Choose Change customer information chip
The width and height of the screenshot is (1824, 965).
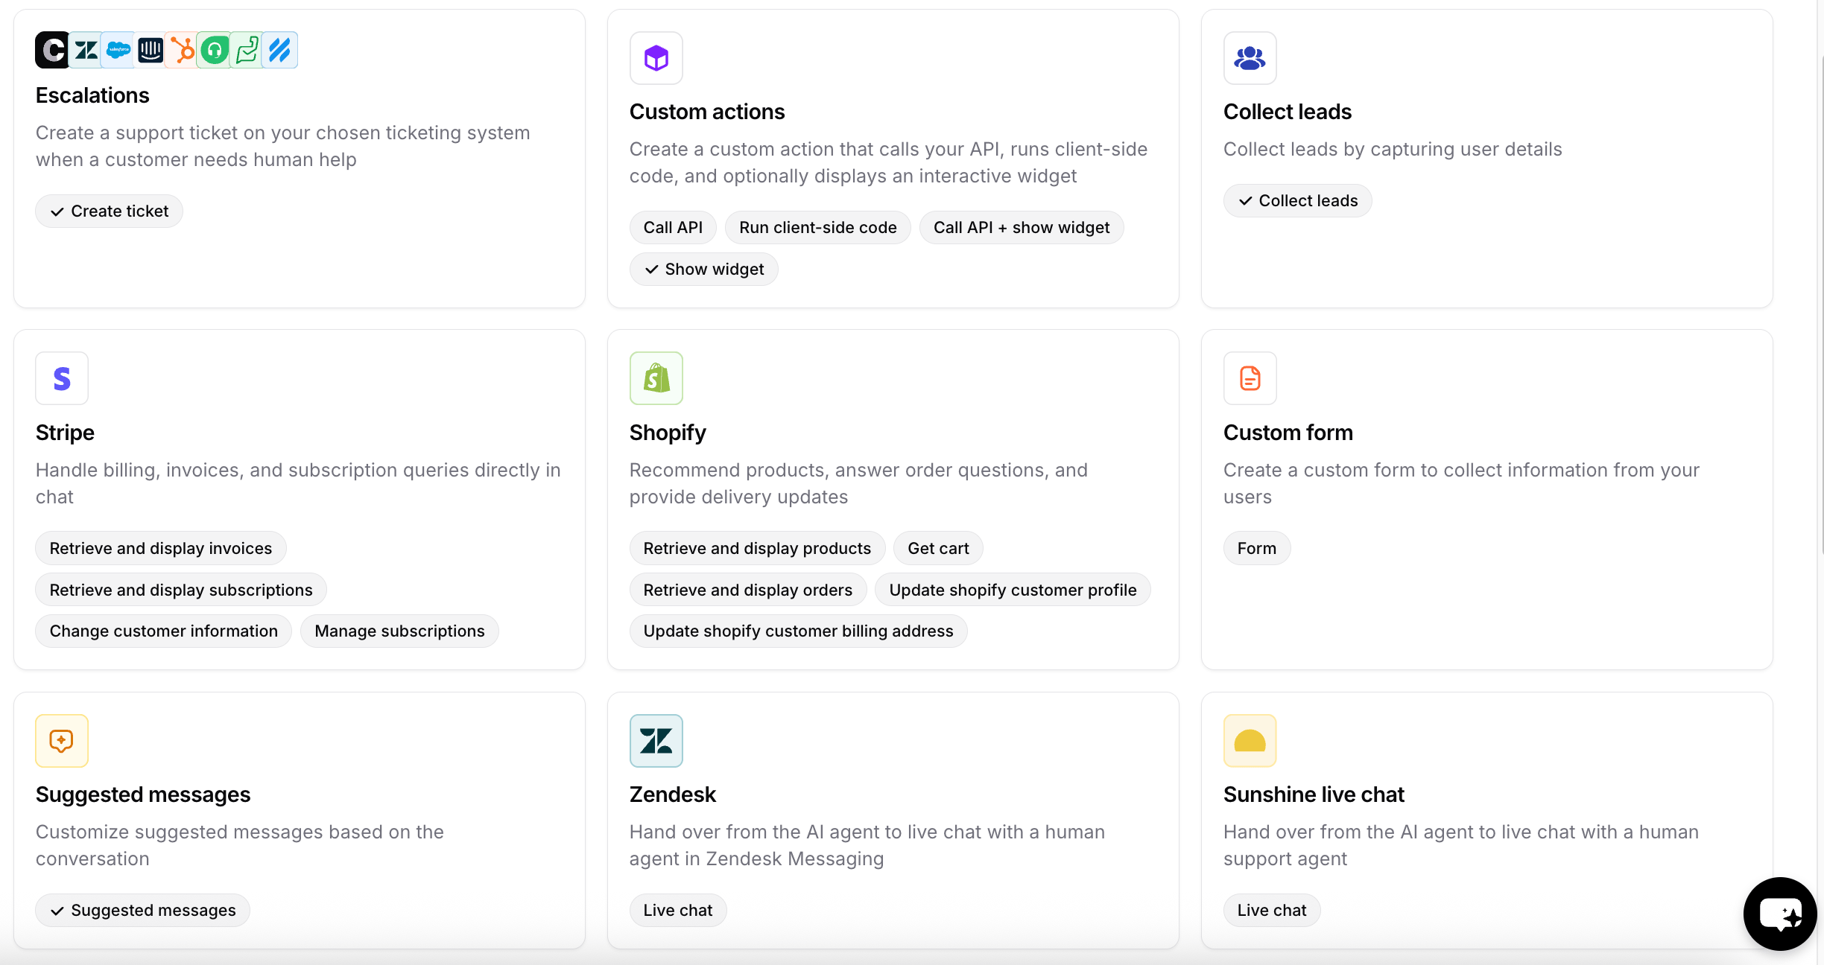tap(163, 631)
